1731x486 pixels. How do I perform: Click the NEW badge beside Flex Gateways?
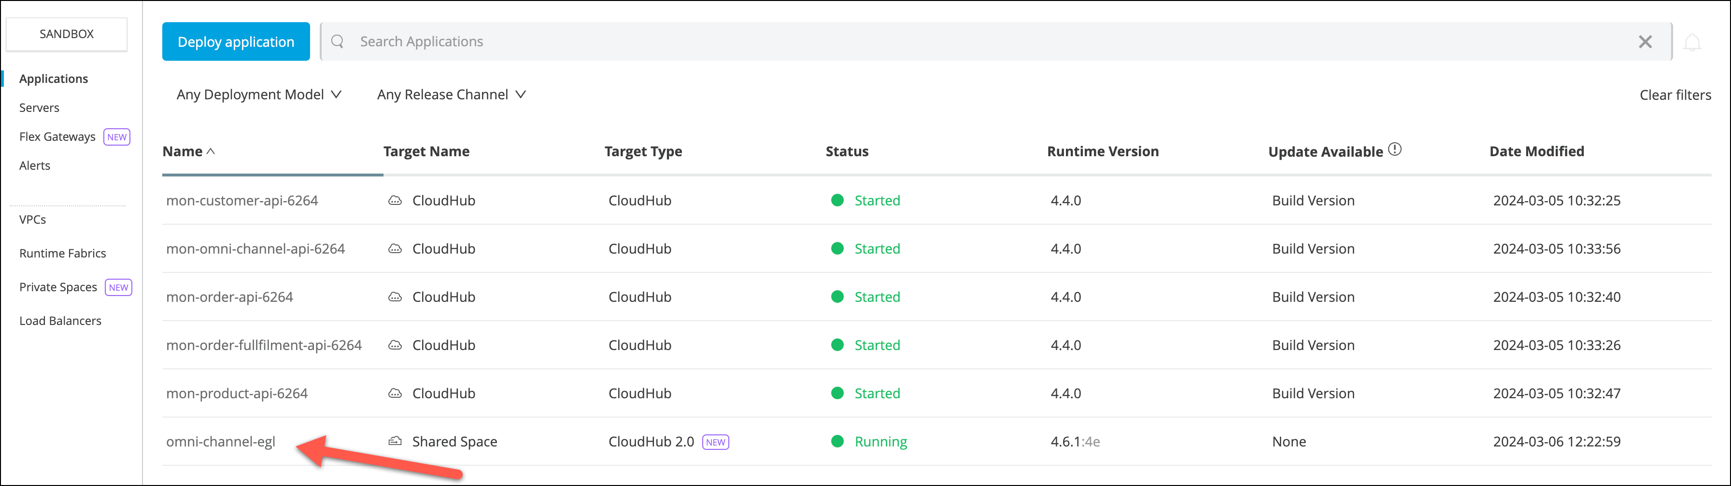point(117,137)
